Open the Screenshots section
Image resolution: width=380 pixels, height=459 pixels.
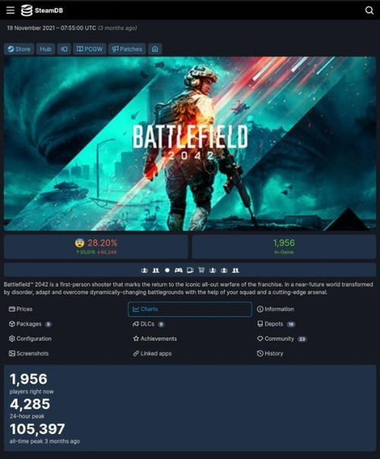[x=29, y=353]
